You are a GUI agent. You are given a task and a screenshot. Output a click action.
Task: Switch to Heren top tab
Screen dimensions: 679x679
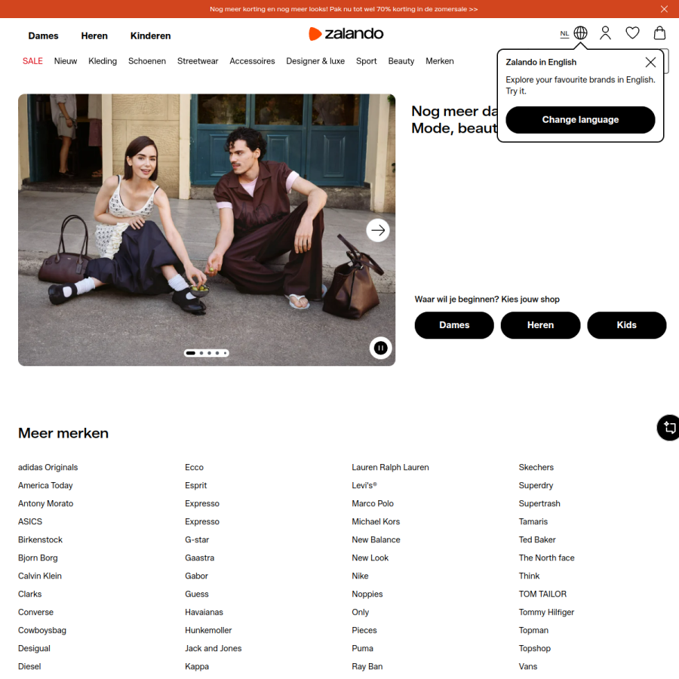[x=94, y=36]
